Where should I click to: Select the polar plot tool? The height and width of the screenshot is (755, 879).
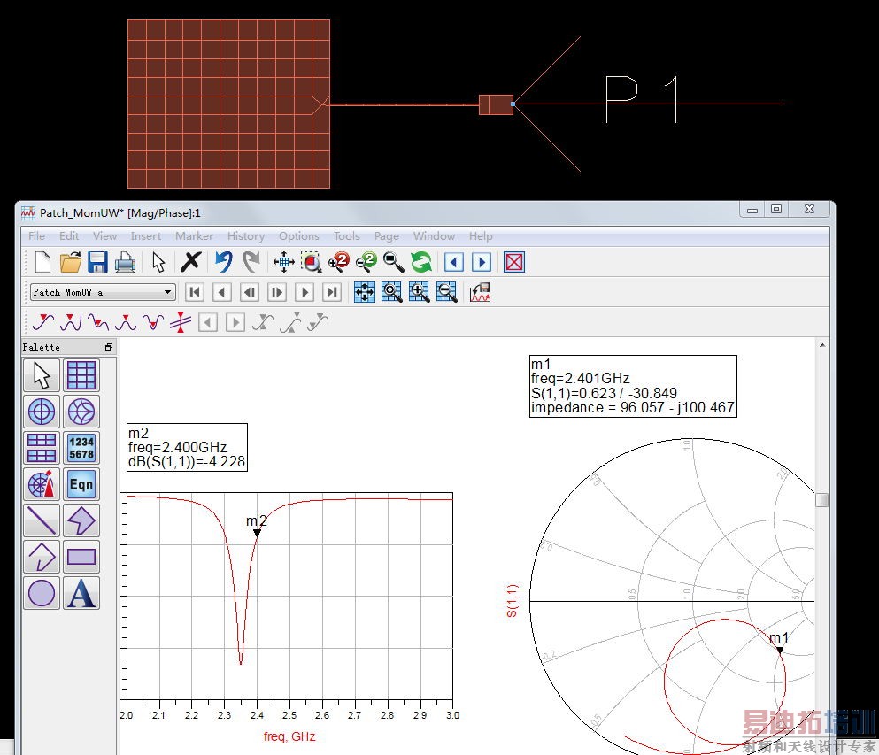pos(42,412)
